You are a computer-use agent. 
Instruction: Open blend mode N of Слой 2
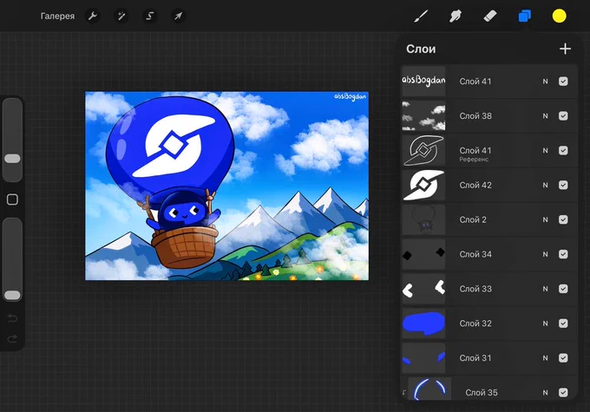click(x=545, y=219)
